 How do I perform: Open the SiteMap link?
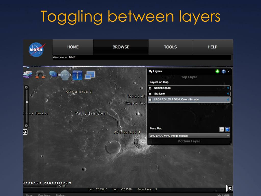(x=60, y=195)
